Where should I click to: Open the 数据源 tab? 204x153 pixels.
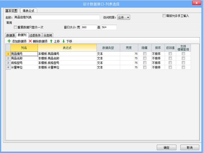click(x=11, y=35)
